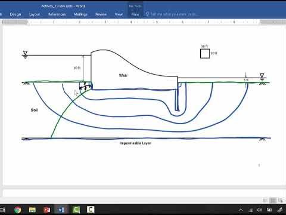Screen dimensions: 286x215
Task: Open network status in system tray
Action: (251, 210)
